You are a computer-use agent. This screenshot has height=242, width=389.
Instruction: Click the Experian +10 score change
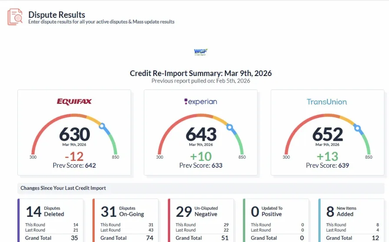pos(201,156)
